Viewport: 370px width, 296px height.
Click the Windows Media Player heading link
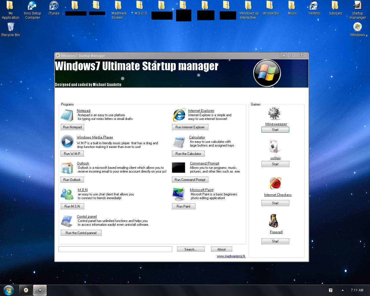point(95,137)
